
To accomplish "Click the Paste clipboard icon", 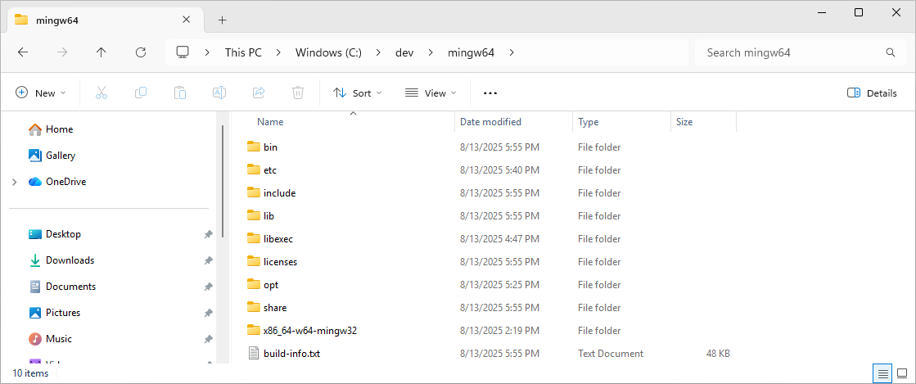I will pos(180,93).
